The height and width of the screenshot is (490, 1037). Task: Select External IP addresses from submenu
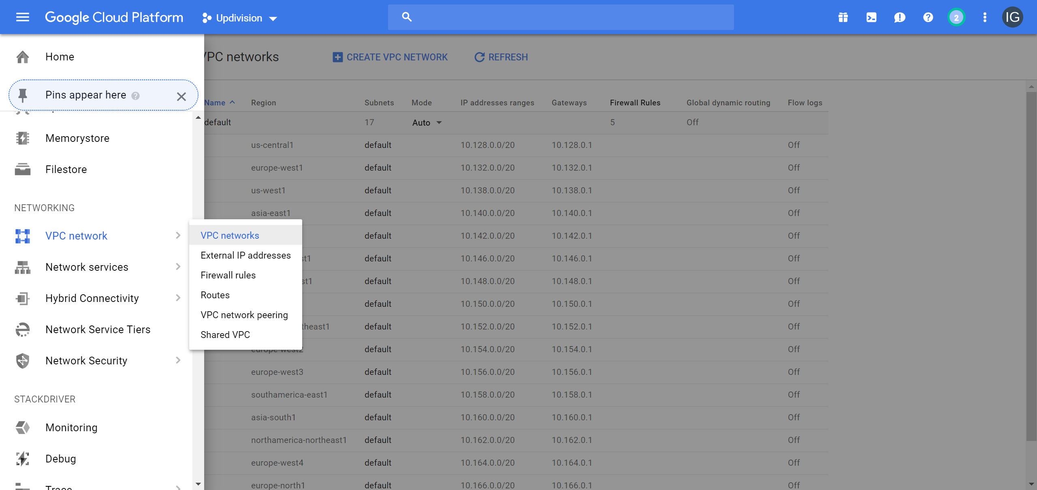point(245,255)
